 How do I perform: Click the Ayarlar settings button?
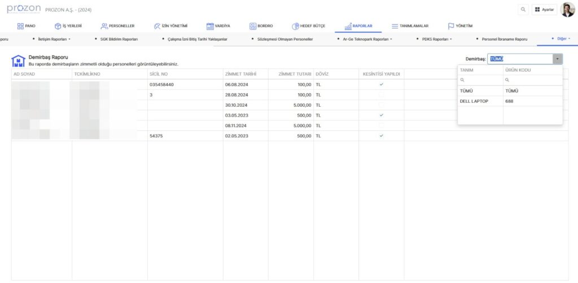click(544, 10)
